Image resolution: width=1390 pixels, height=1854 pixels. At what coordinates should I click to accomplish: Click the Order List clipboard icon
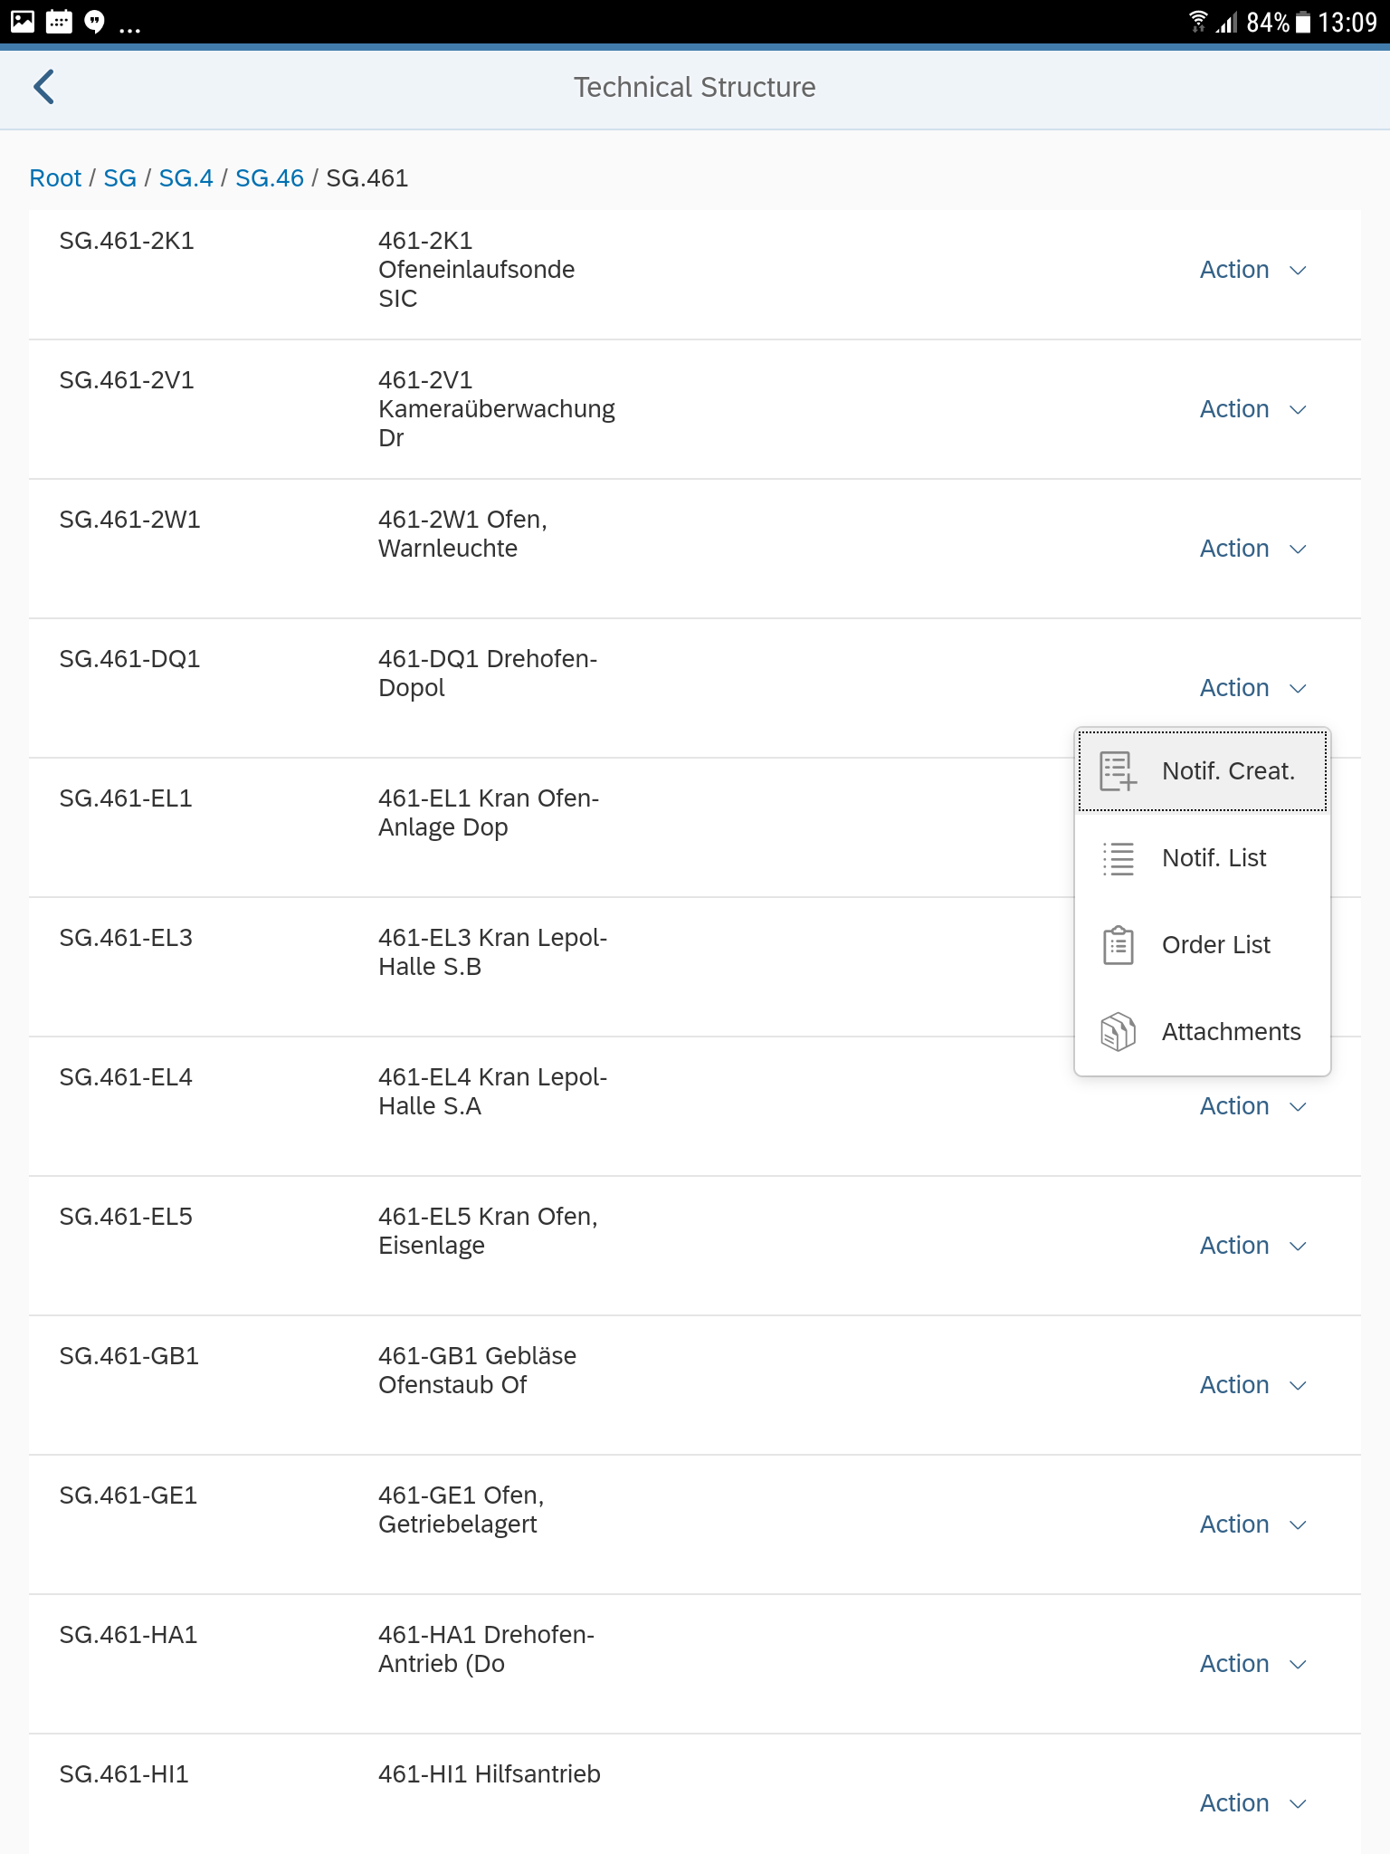coord(1119,945)
